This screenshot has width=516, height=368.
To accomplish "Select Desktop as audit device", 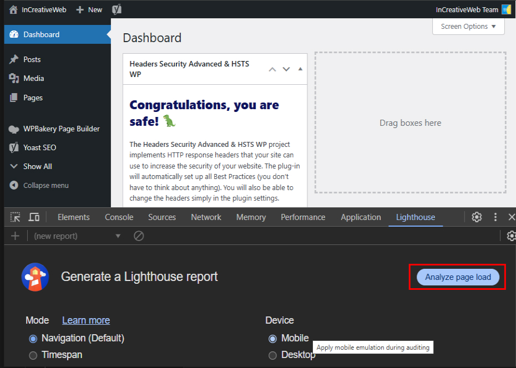I will (272, 354).
